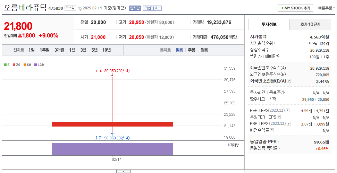The image size is (337, 173).
Task: Switch to the 투자정보 tab
Action: coord(269,25)
